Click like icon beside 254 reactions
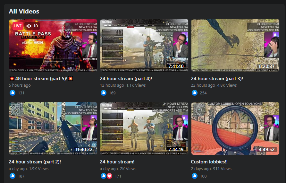Image resolution: width=286 pixels, height=183 pixels. click(x=194, y=93)
